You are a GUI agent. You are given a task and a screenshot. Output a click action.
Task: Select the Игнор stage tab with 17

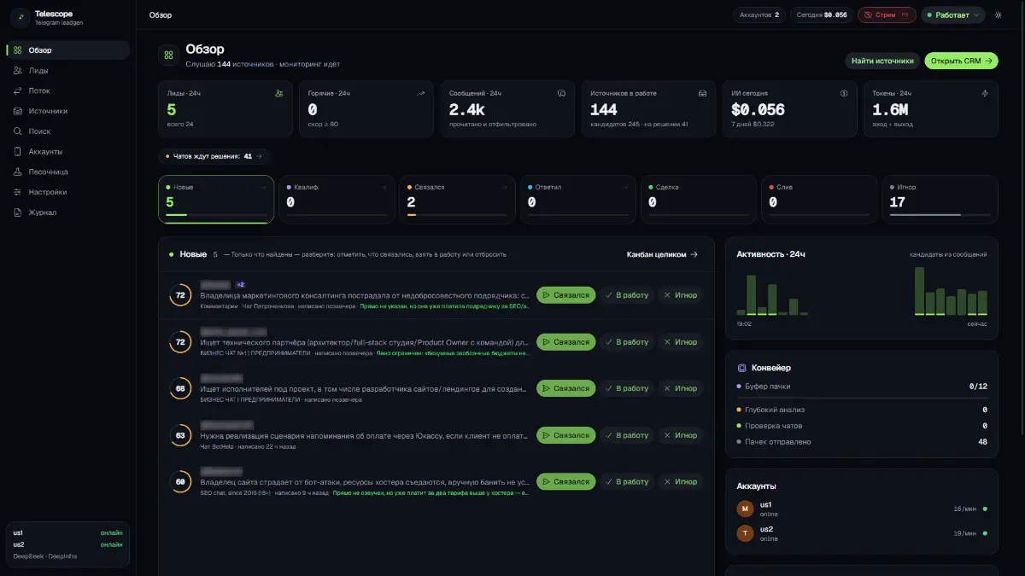940,199
